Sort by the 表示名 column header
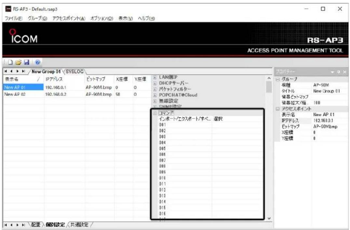 tap(23, 79)
